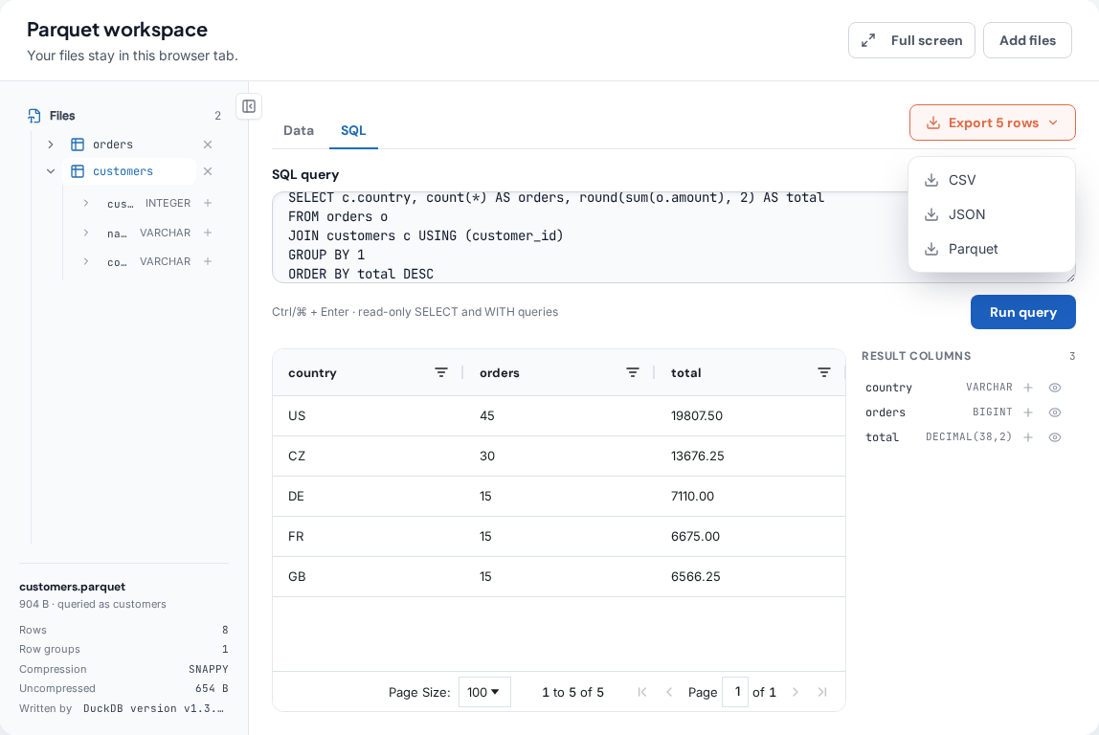Add total result column to query
The width and height of the screenshot is (1099, 735).
click(1028, 437)
